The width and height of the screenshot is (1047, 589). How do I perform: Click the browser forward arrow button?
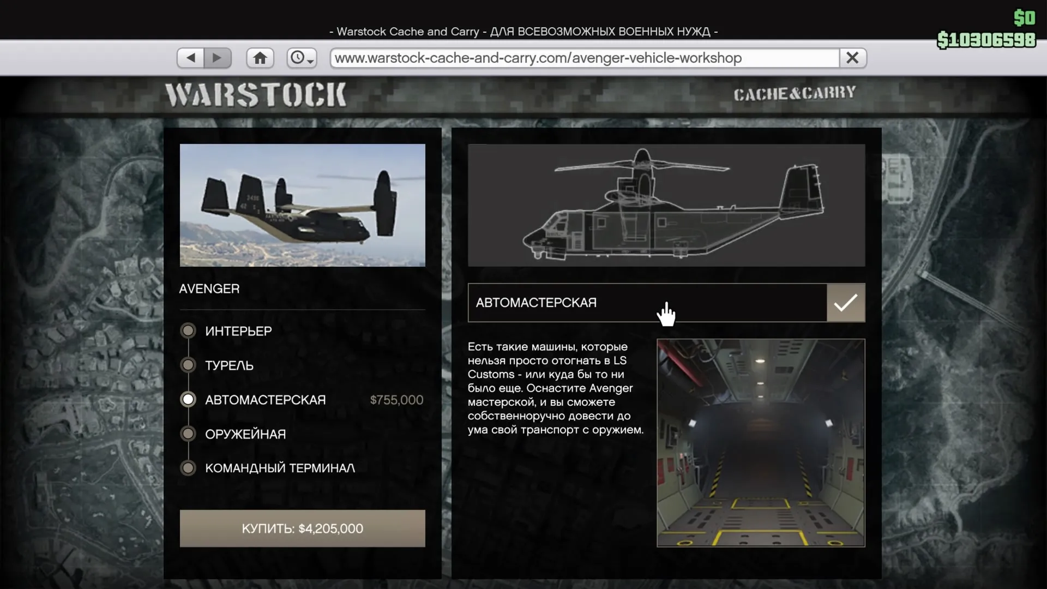pos(218,58)
